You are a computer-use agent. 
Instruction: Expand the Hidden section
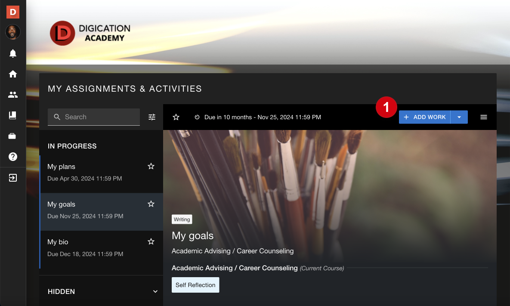pos(155,292)
